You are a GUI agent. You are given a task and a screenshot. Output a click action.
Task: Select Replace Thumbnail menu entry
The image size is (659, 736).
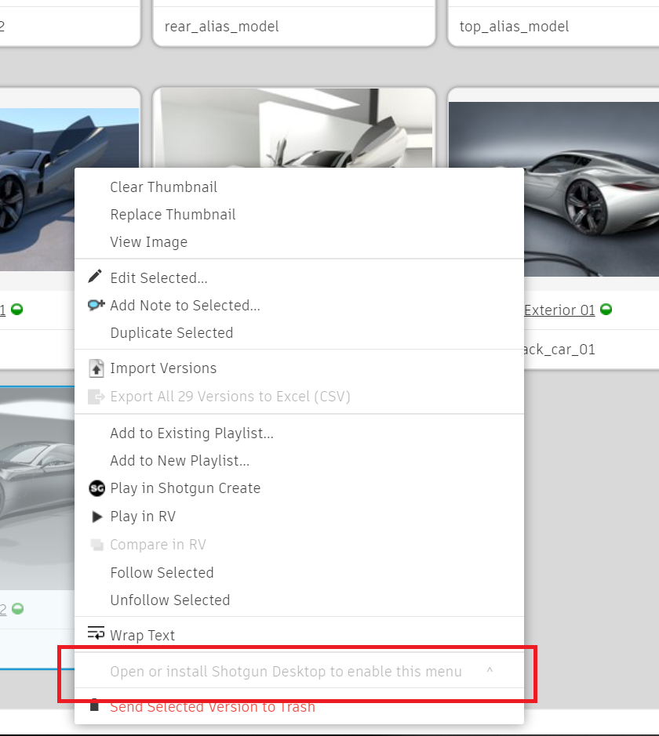click(x=173, y=215)
